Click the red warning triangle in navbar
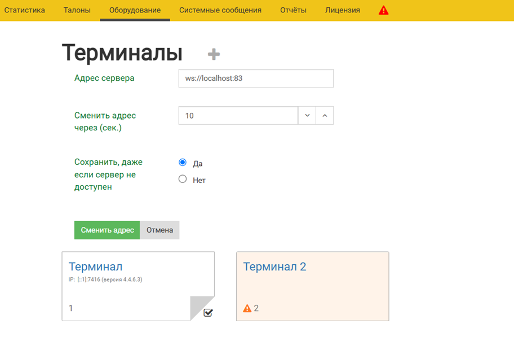The height and width of the screenshot is (350, 514). [x=384, y=10]
